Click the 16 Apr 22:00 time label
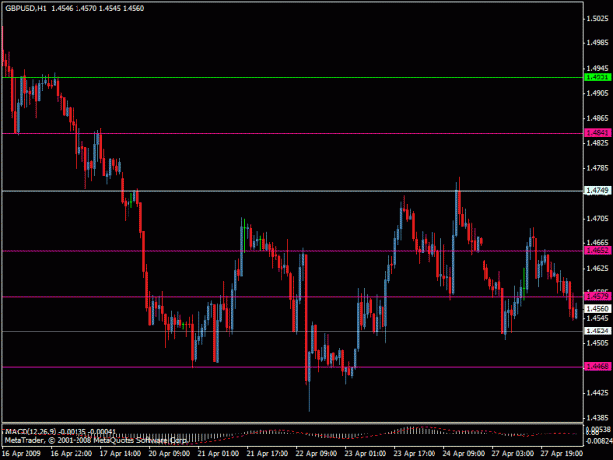The width and height of the screenshot is (613, 460). tap(72, 454)
